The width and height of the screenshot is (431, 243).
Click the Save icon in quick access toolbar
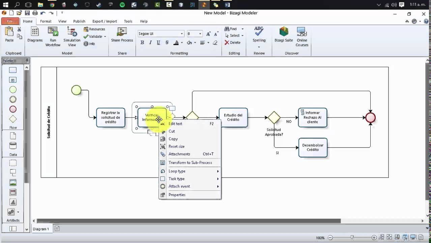coord(27,13)
